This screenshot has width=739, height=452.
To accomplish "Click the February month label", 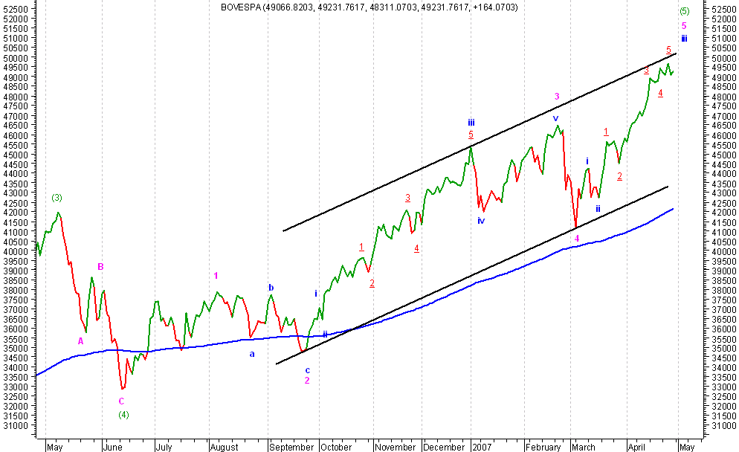I will click(543, 447).
